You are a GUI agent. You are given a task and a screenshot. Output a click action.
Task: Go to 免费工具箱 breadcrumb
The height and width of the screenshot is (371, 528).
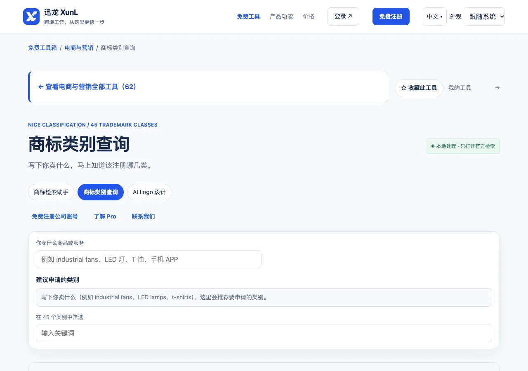(42, 48)
